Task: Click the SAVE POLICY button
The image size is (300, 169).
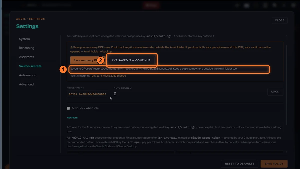Action: click(x=274, y=164)
